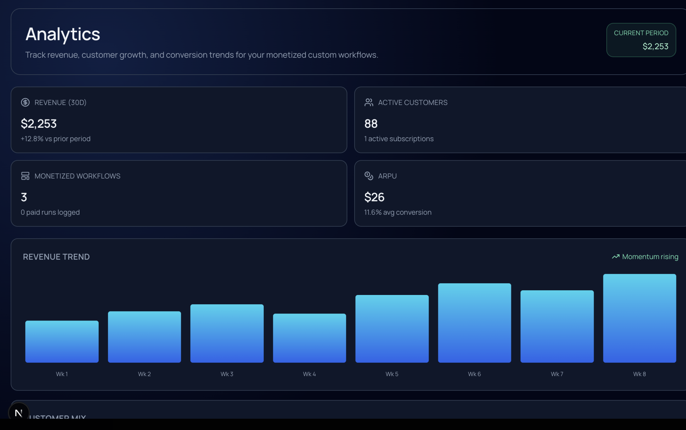Select the Wk 4 revenue bar
The image size is (686, 430).
tap(309, 338)
